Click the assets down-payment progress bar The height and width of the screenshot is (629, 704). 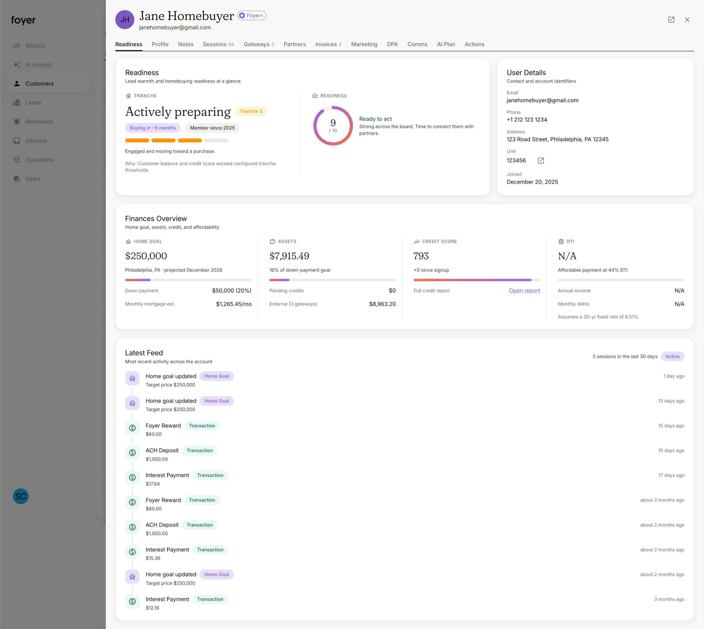332,280
